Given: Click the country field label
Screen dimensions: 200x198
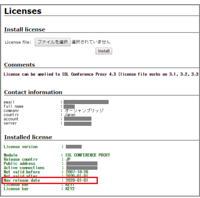Looking at the screenshot, I should click(11, 115).
